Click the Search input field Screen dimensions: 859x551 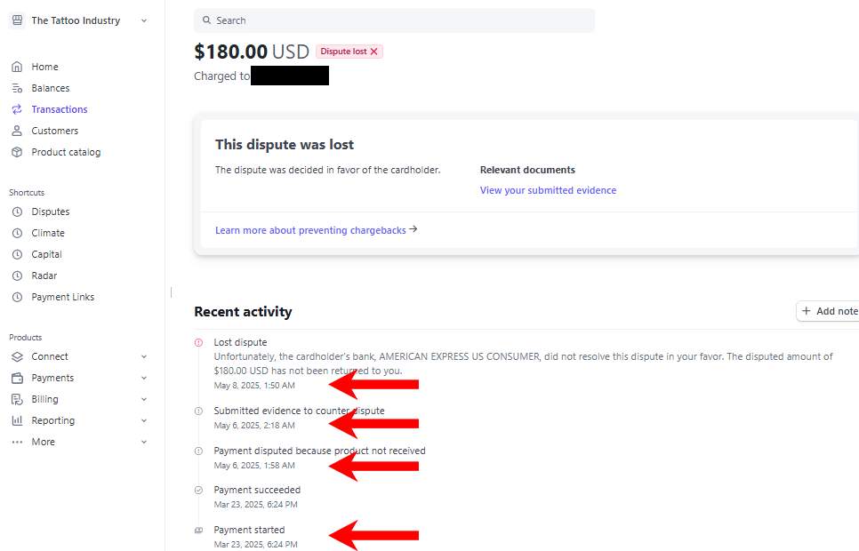[x=394, y=20]
